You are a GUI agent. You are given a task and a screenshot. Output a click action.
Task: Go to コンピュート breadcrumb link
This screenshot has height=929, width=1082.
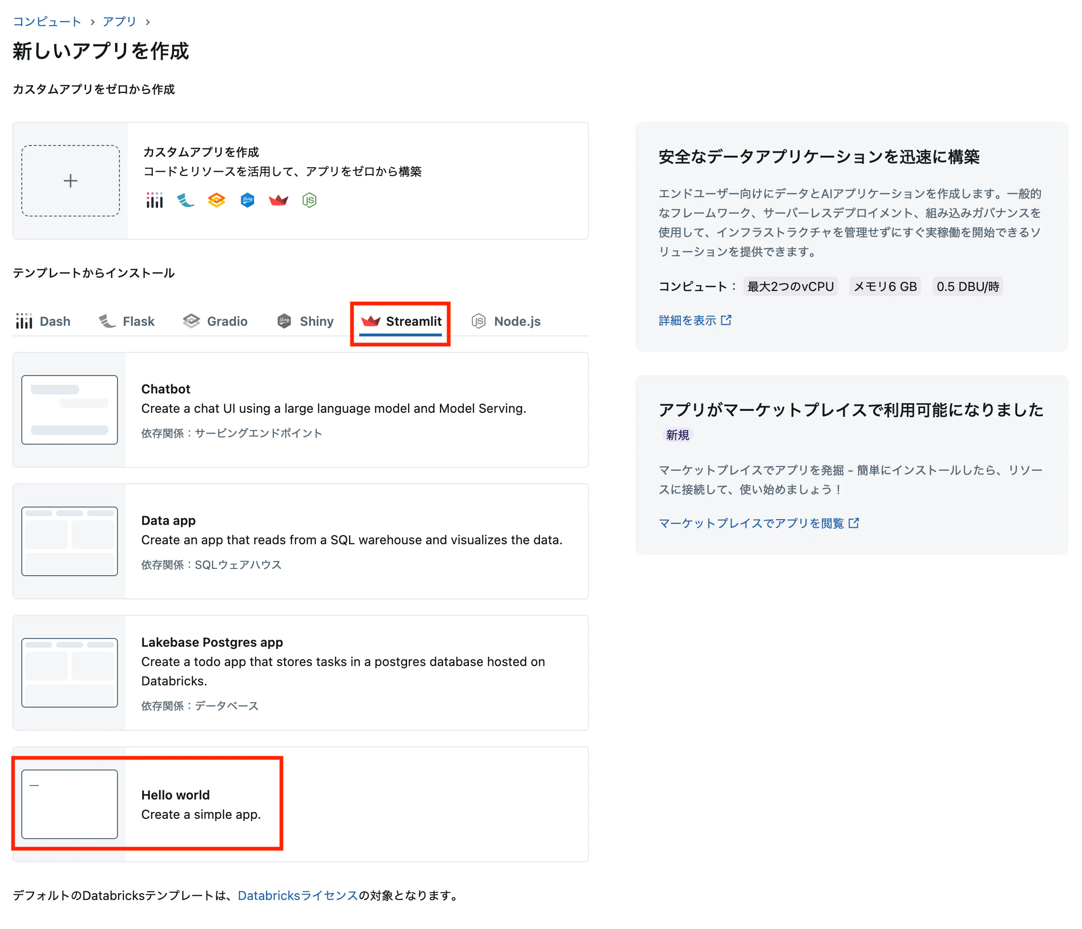point(47,21)
